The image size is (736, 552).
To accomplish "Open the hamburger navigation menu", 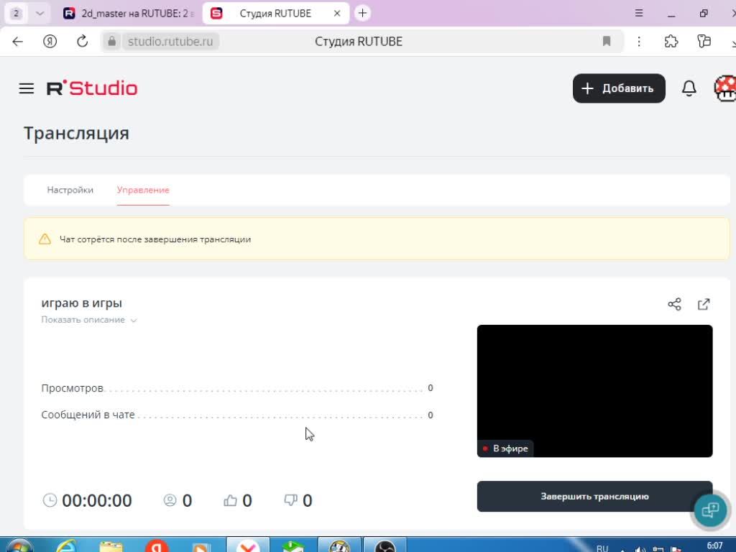I will 27,88.
